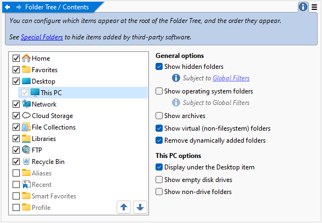Image resolution: width=322 pixels, height=223 pixels.
Task: Select the Recycle Bin icon
Action: click(26, 161)
